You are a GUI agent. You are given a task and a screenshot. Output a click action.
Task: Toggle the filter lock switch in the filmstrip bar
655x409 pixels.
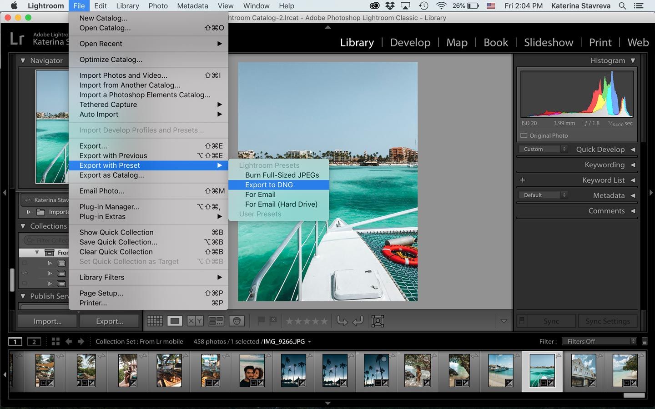pyautogui.click(x=645, y=341)
